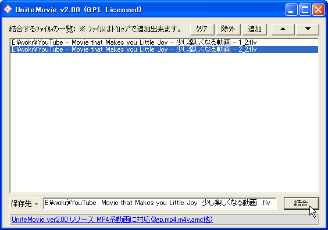This screenshot has width=328, height=230.
Task: Minimize the UniteMovie window
Action: point(291,10)
